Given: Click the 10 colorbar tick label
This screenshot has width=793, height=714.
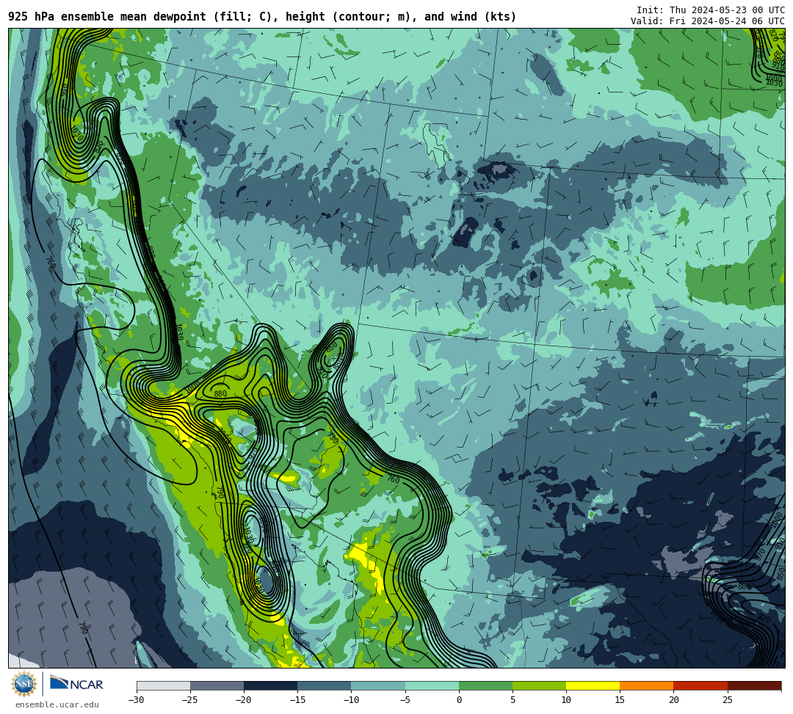Looking at the screenshot, I should tap(566, 700).
